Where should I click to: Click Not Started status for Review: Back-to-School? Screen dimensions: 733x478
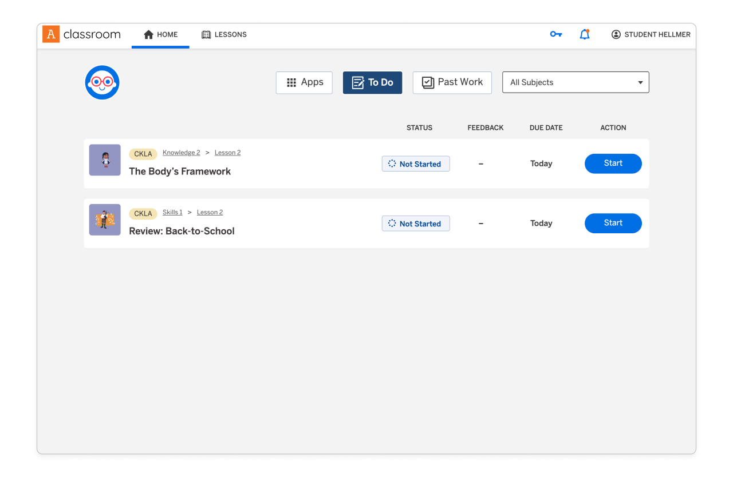pyautogui.click(x=416, y=224)
